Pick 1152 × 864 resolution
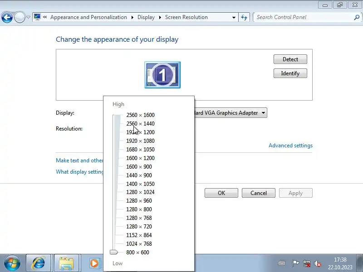The width and height of the screenshot is (363, 272). point(139,235)
